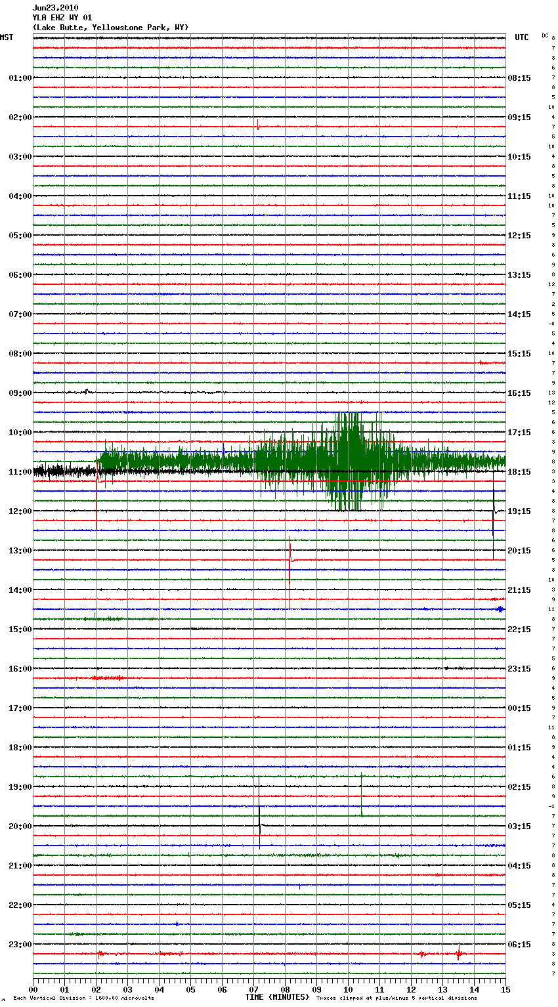Viewport: 558px width, 1007px height.
Task: Select the MST column header
Action: pos(7,37)
